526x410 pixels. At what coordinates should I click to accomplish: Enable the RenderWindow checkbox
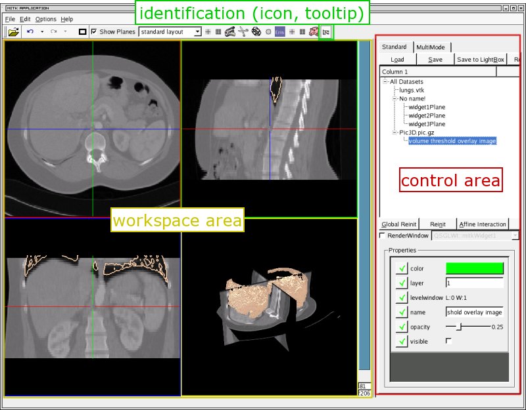tap(382, 236)
